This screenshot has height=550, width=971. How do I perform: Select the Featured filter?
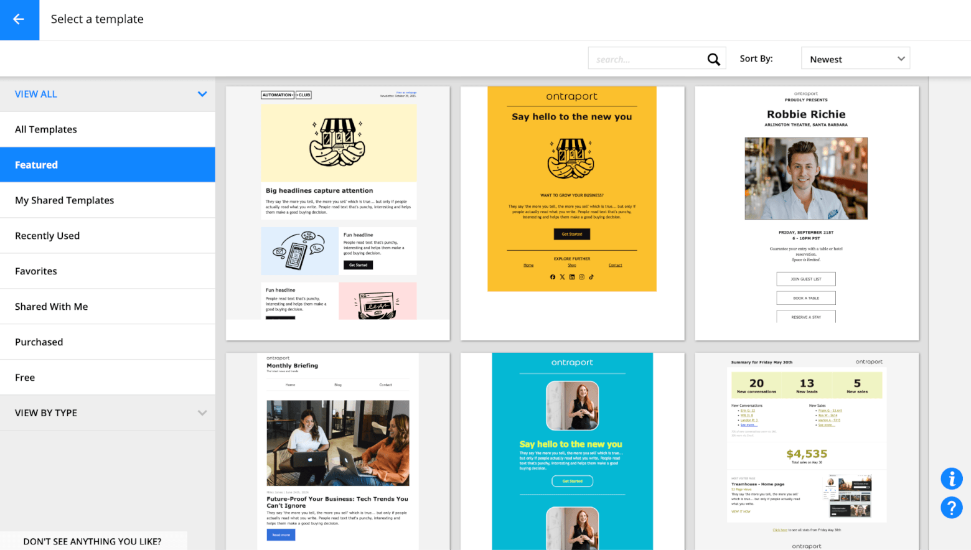click(x=36, y=164)
